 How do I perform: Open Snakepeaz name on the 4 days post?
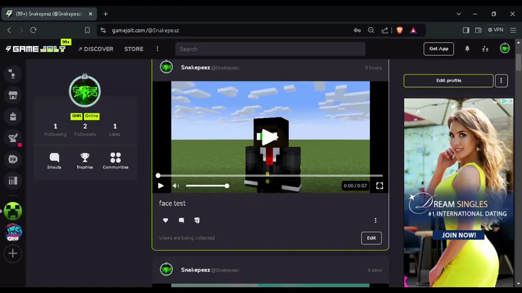point(195,270)
